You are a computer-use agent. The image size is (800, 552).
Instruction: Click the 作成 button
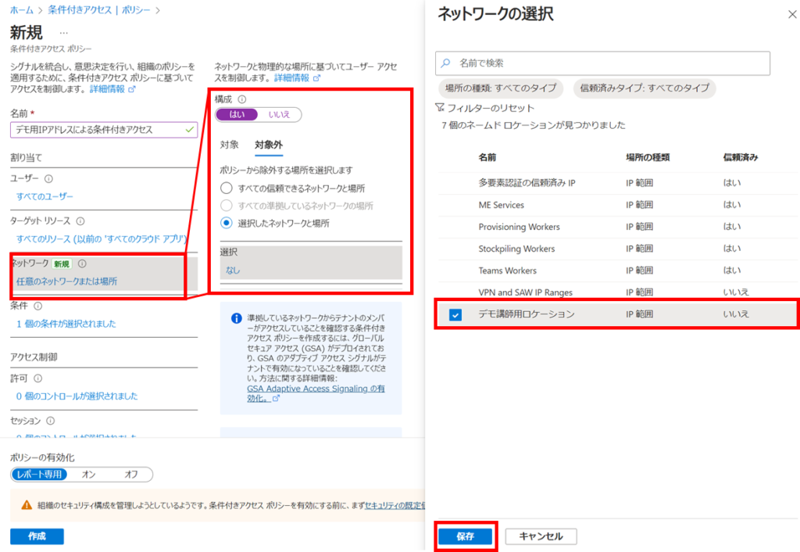(37, 536)
